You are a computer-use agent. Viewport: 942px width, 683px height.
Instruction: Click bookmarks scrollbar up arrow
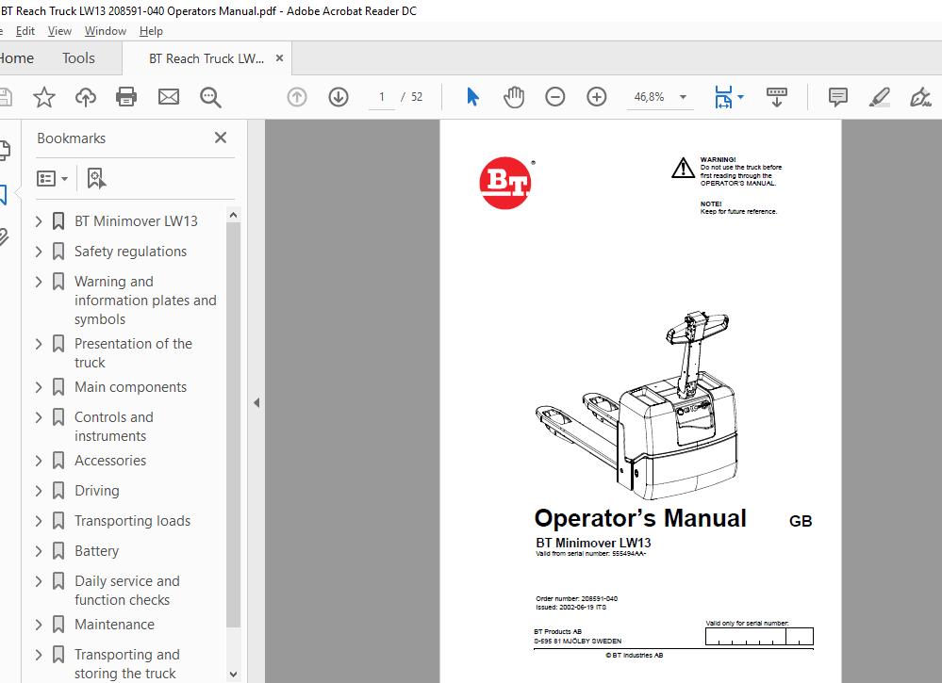(233, 215)
